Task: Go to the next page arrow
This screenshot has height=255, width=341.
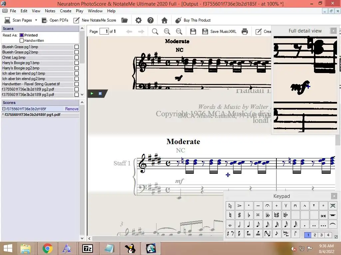Action: tap(141, 32)
